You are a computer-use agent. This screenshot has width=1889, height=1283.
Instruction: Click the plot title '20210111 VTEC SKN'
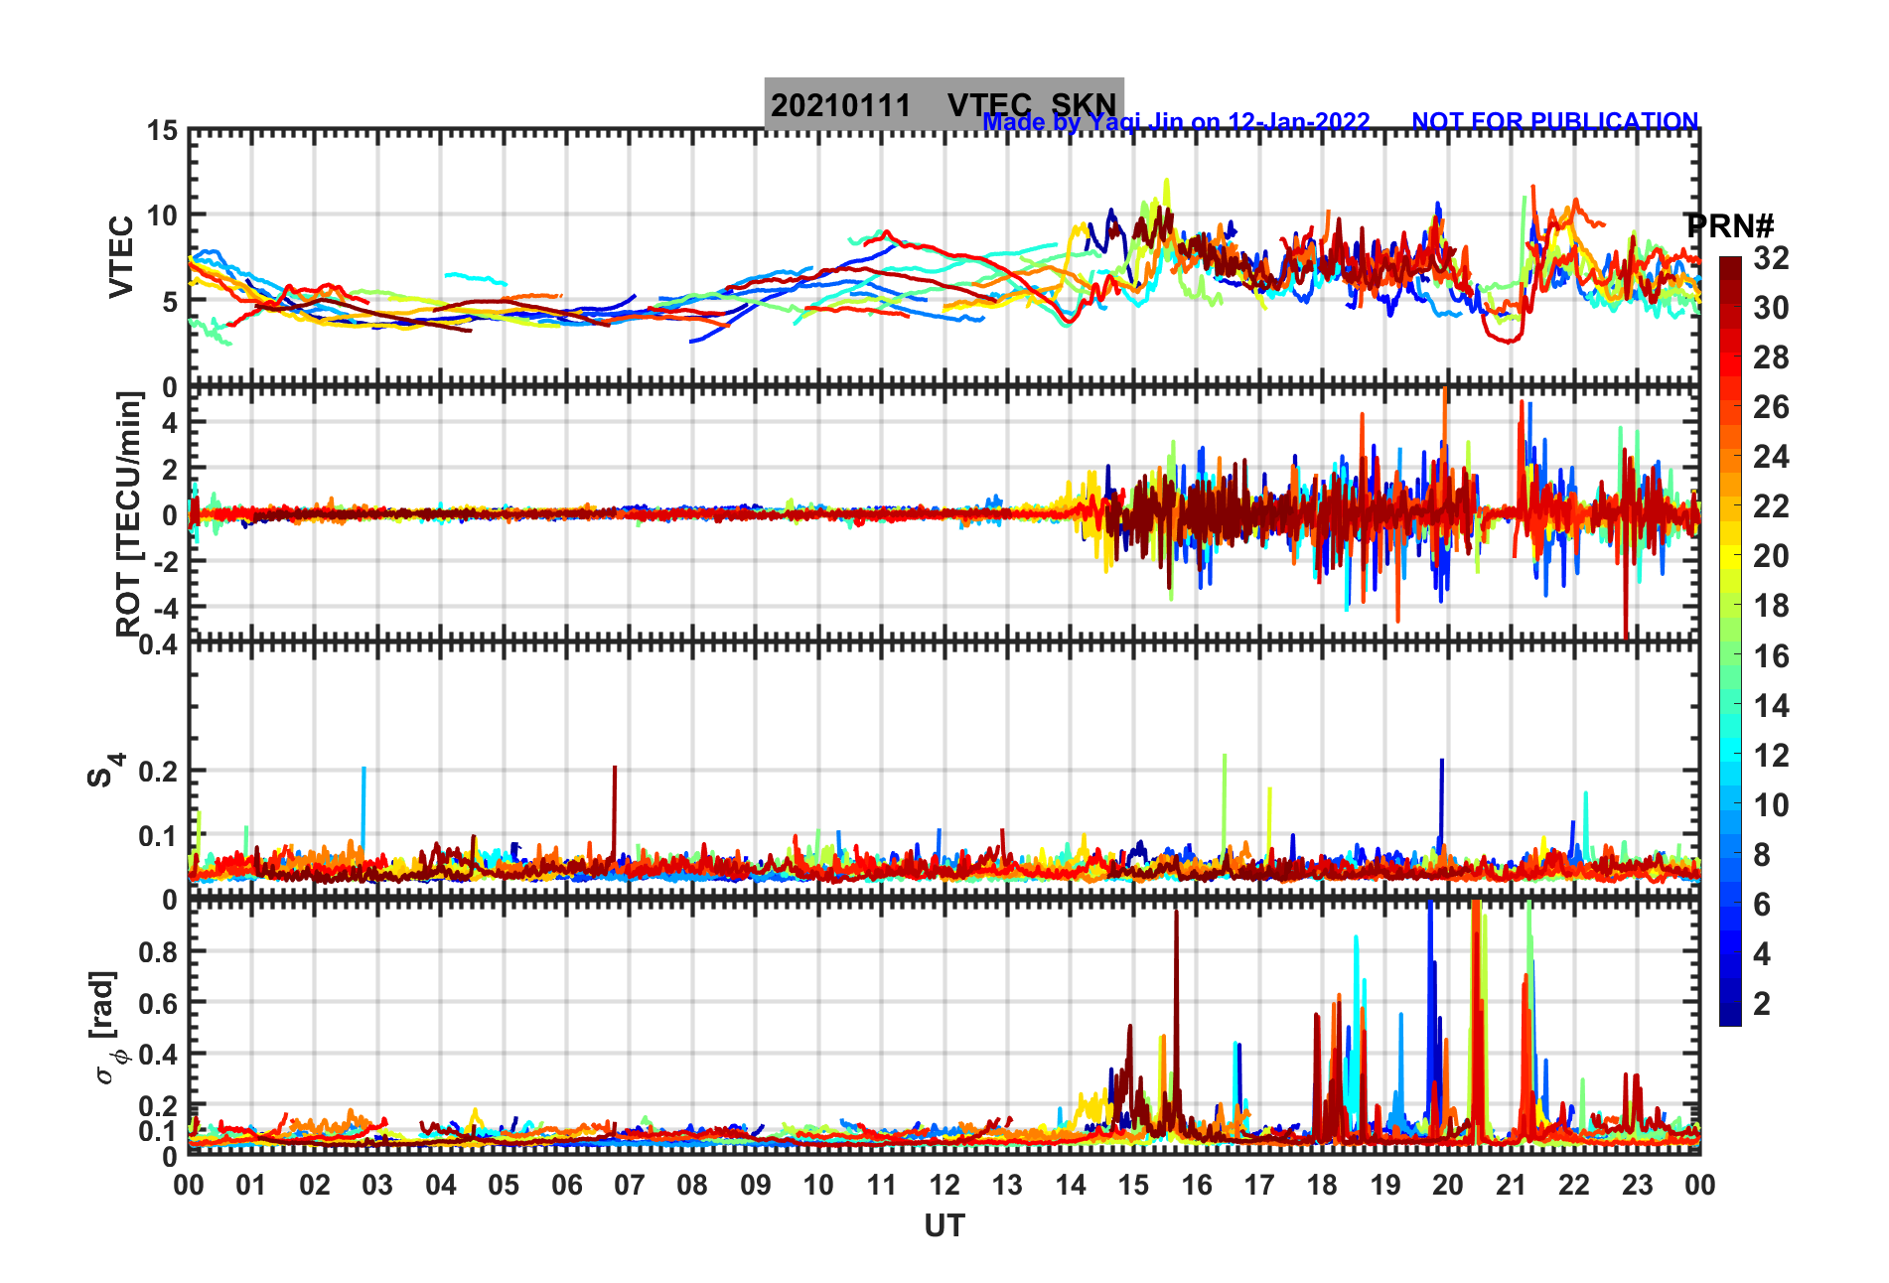944,104
